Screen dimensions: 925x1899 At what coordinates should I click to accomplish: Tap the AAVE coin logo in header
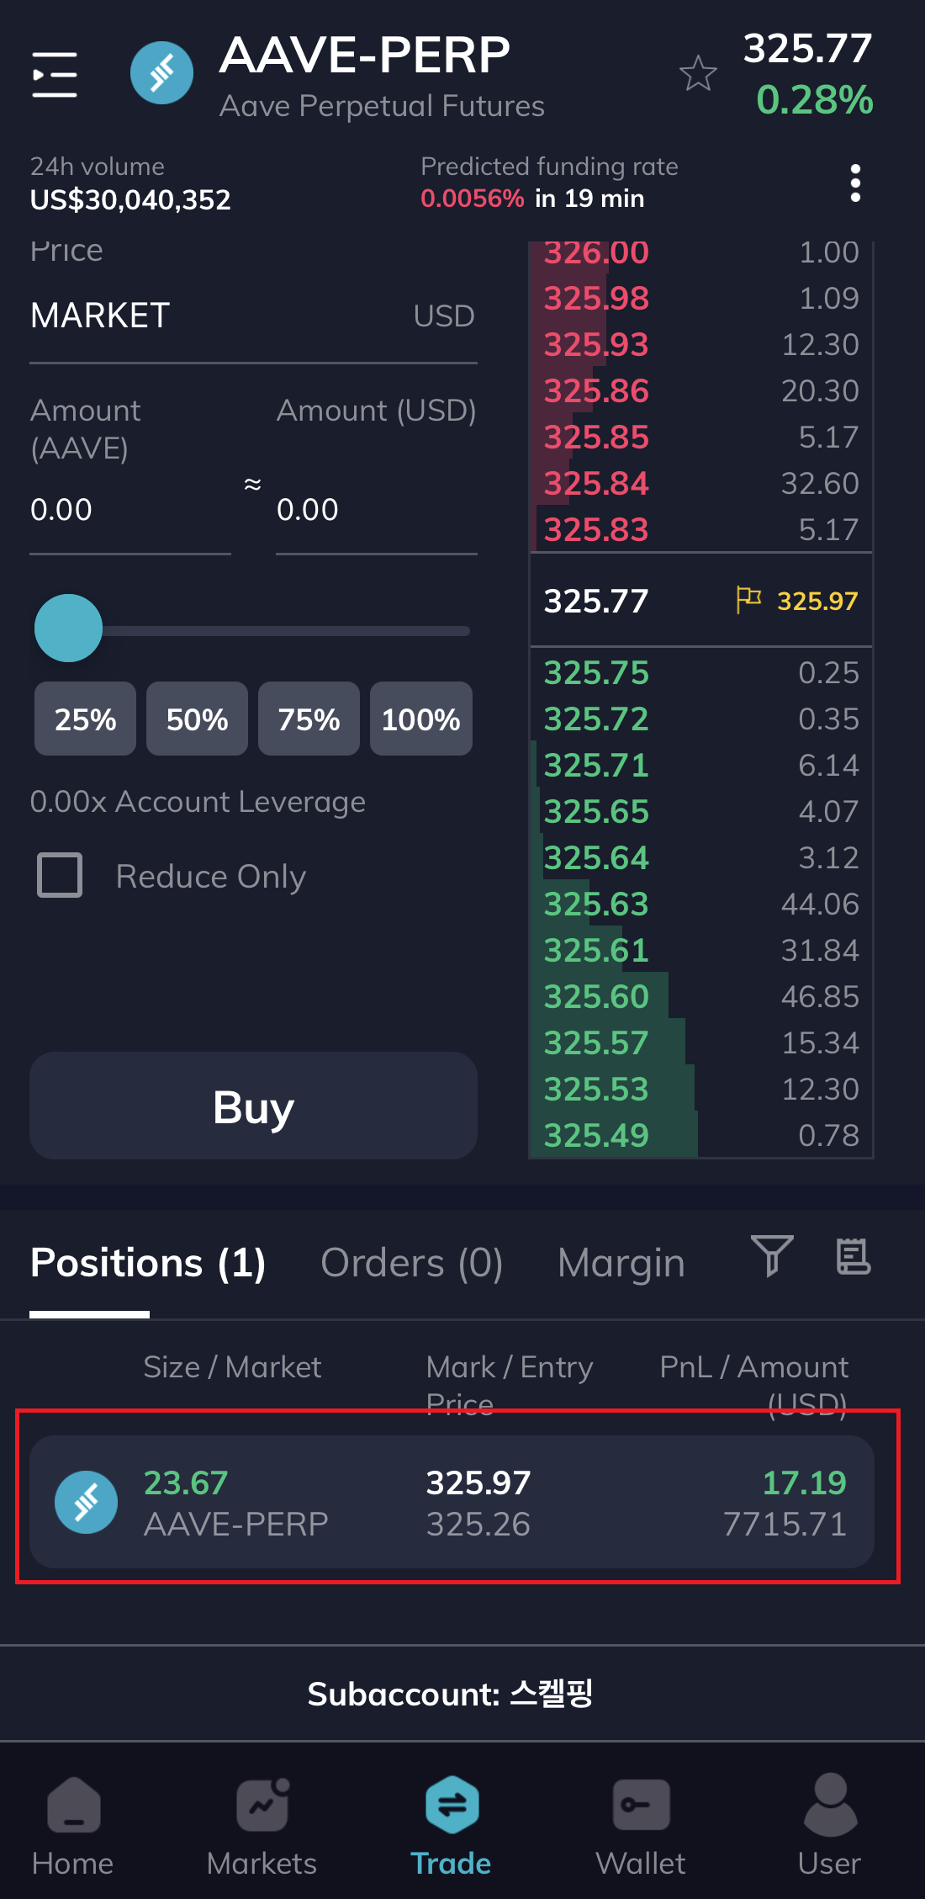click(161, 73)
